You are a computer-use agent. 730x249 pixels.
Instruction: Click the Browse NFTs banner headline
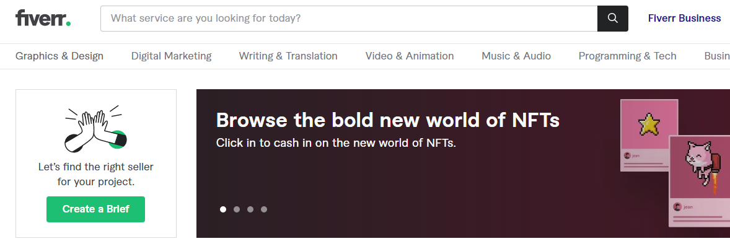[x=388, y=120]
